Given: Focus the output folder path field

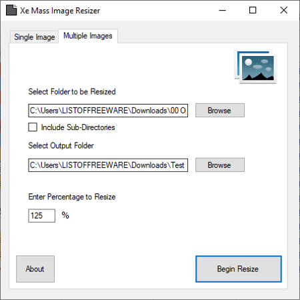Looking at the screenshot, I should (108, 165).
